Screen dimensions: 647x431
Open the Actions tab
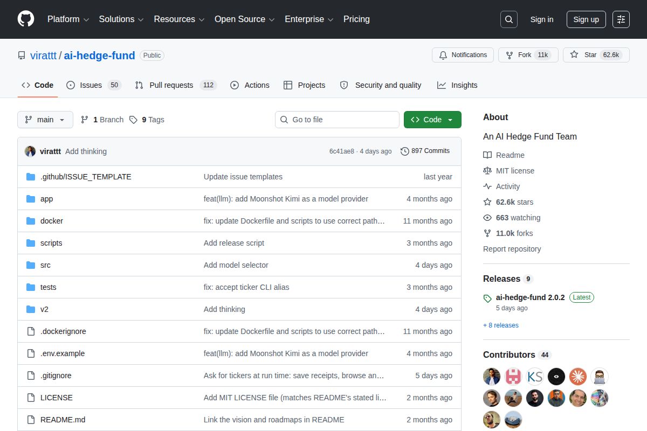(250, 85)
